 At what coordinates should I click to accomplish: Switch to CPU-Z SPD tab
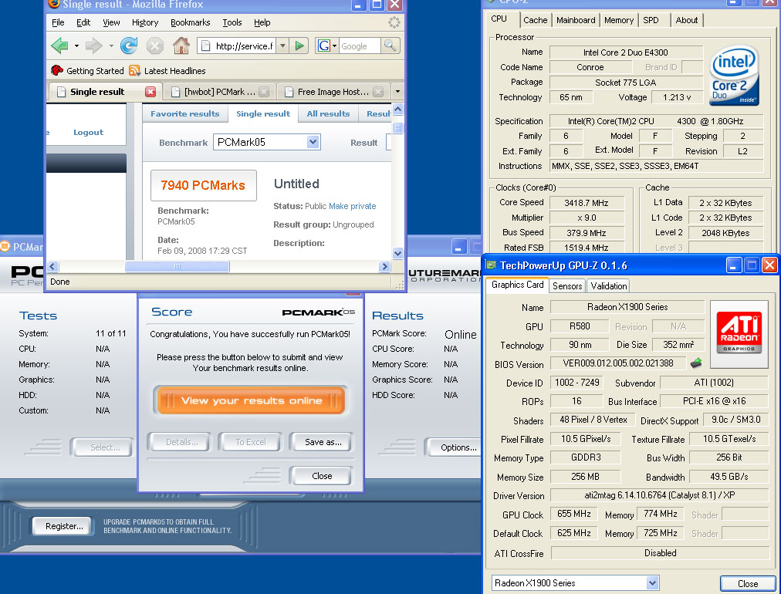651,20
